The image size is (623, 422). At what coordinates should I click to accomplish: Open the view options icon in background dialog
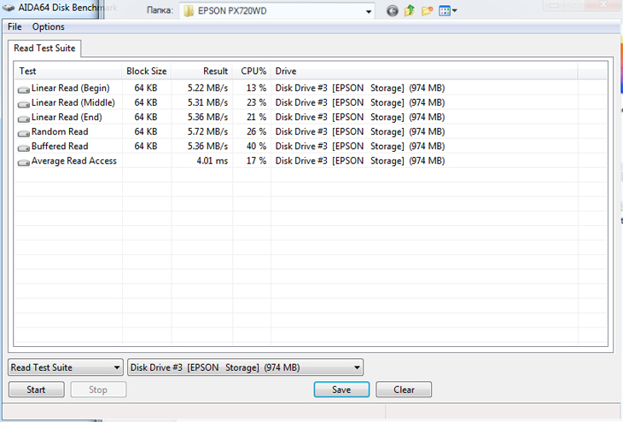pyautogui.click(x=444, y=11)
